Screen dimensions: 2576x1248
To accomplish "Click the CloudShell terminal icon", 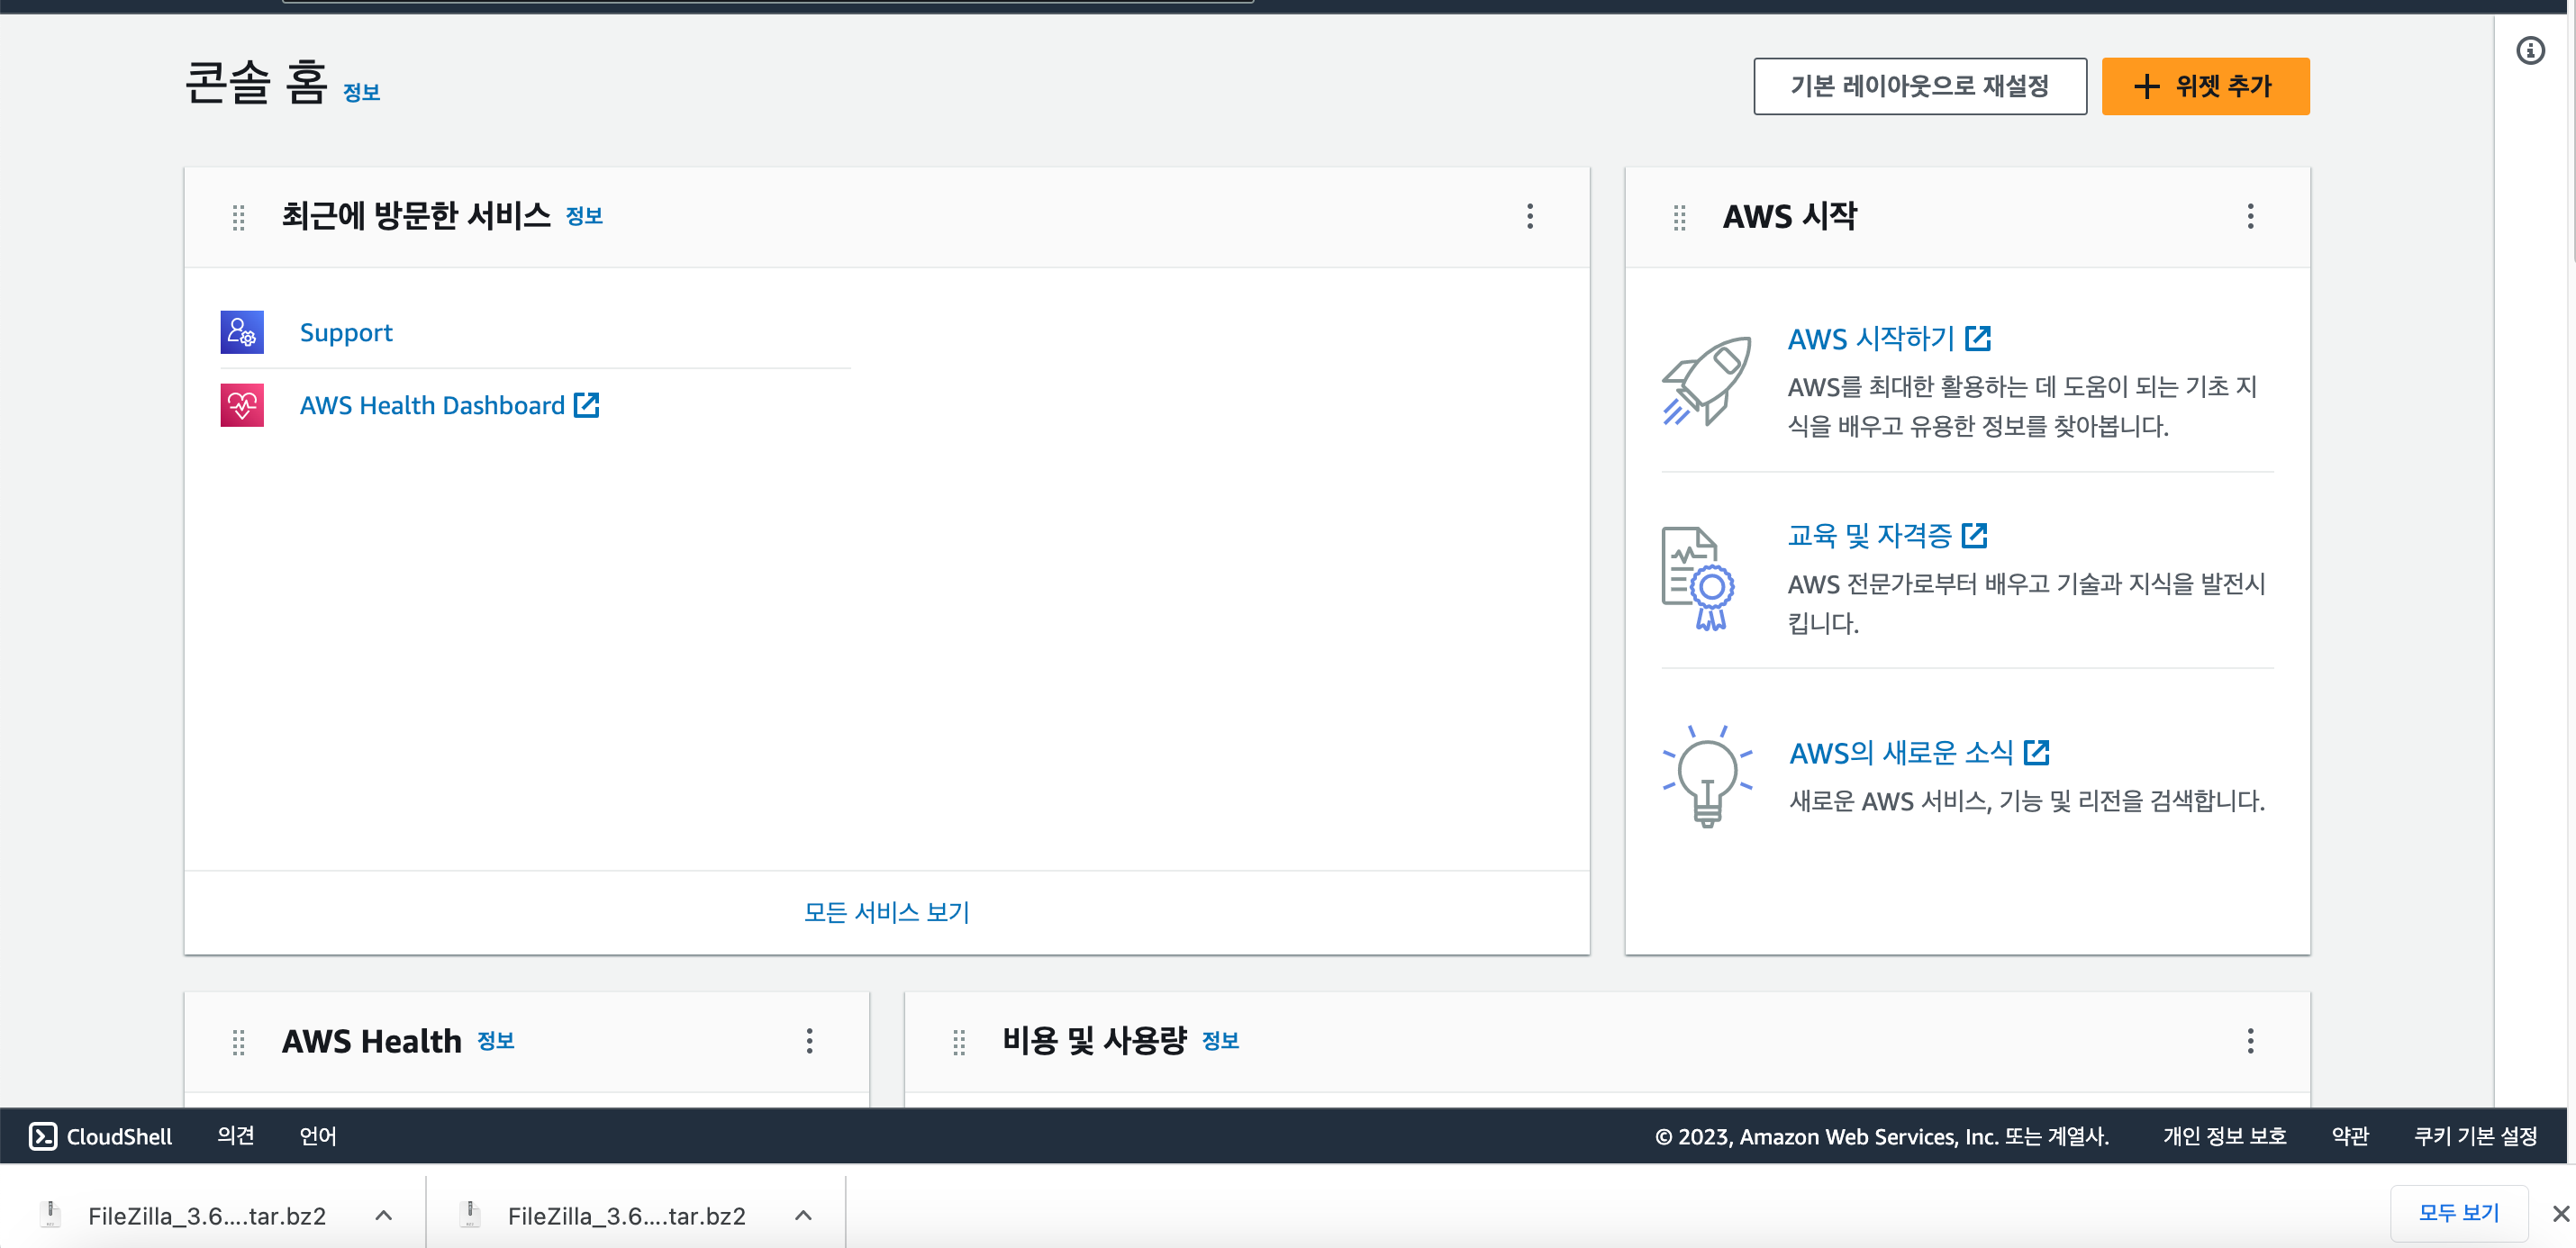I will (43, 1136).
